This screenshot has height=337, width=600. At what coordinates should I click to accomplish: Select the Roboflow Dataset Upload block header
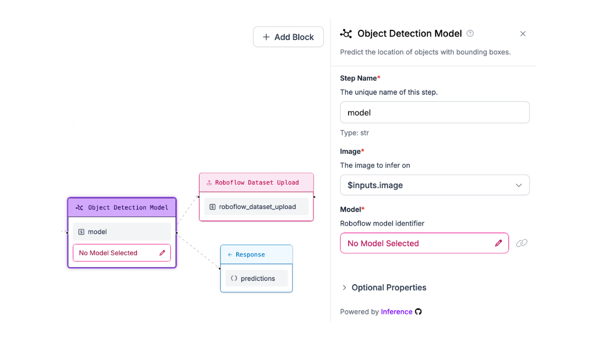[x=256, y=182]
